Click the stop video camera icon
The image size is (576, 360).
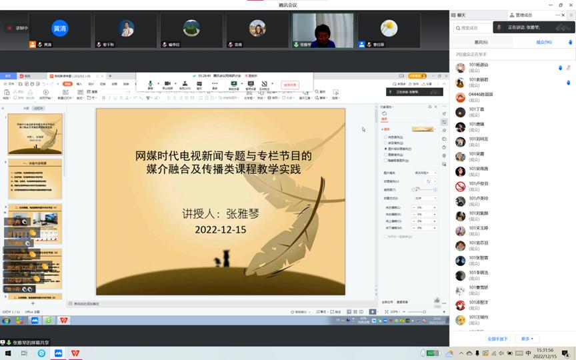click(167, 83)
